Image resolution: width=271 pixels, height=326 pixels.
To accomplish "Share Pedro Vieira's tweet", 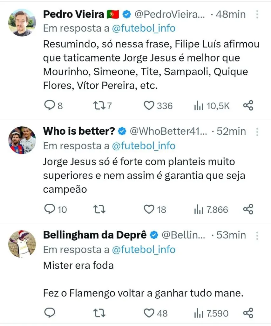I will 248,105.
